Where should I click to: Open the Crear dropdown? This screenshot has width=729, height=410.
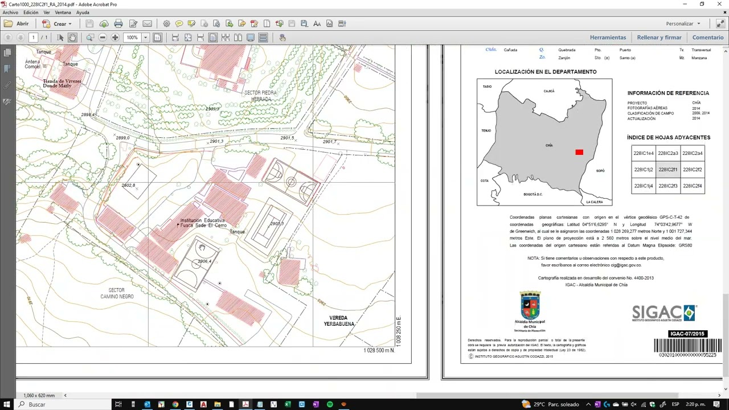coord(57,24)
